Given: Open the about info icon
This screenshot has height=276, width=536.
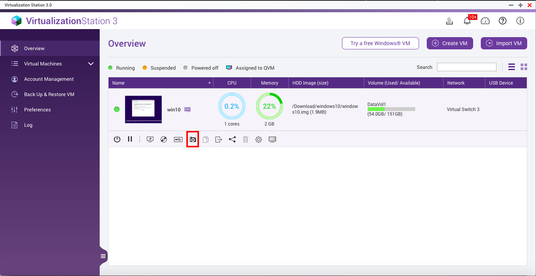Looking at the screenshot, I should (x=520, y=21).
